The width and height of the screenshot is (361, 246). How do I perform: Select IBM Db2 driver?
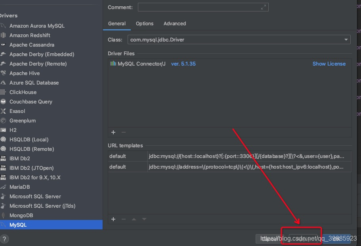tap(51, 159)
